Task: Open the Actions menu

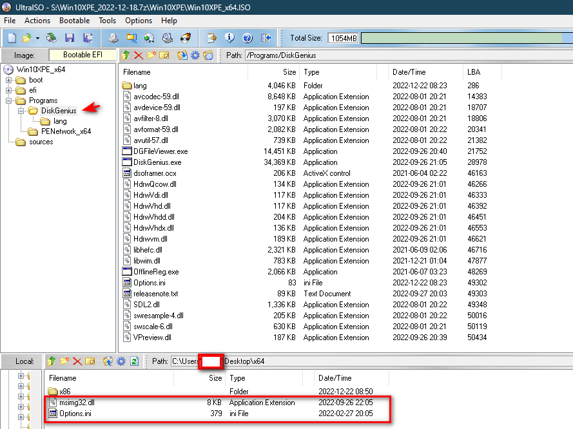Action: click(x=37, y=21)
